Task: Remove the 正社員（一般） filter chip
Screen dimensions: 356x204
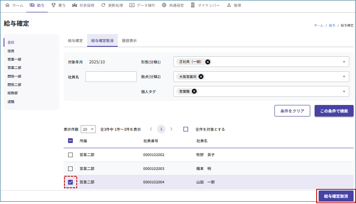Action: click(208, 62)
